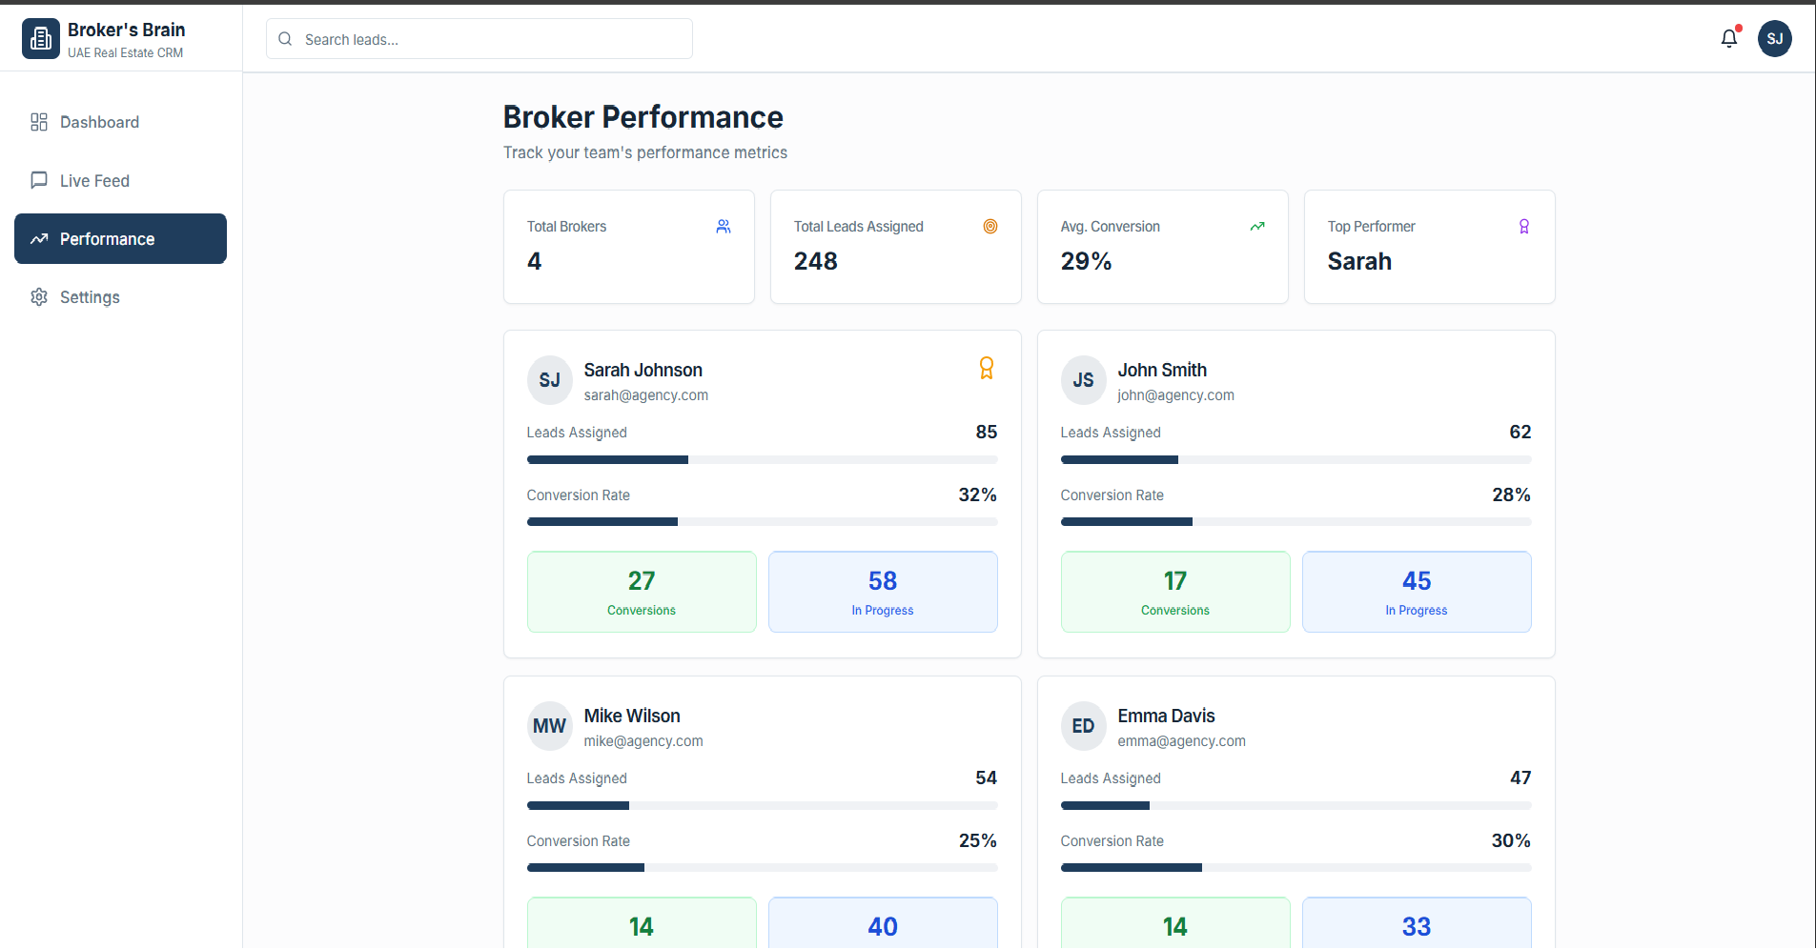Image resolution: width=1816 pixels, height=949 pixels.
Task: Click the Top Performer award ribbon icon
Action: tap(1524, 227)
